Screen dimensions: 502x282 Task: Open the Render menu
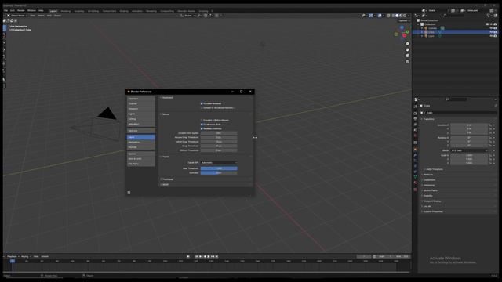click(21, 10)
